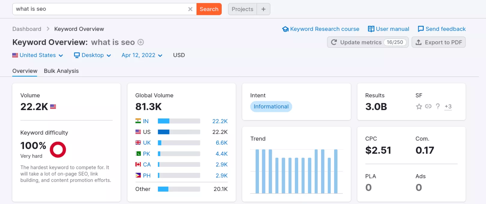Show the +3 additional SERP features
486x204 pixels.
click(x=448, y=106)
